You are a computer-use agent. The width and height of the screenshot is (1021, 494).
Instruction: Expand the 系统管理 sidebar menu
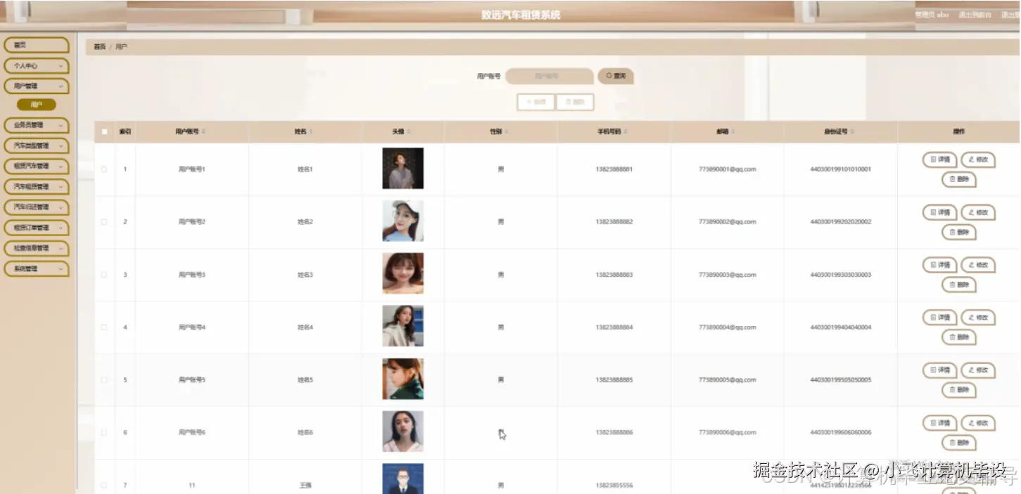(x=37, y=269)
